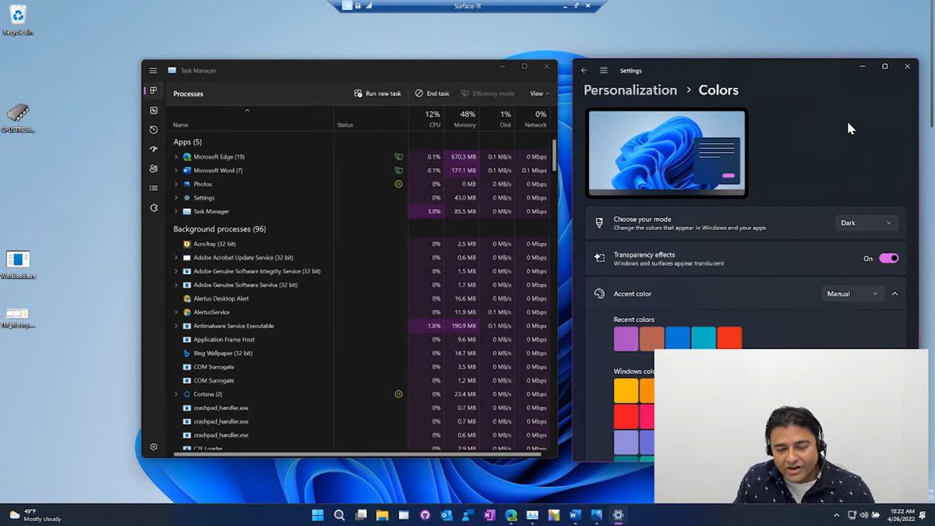Image resolution: width=935 pixels, height=526 pixels.
Task: Select the red swatch under Recent colors
Action: coord(730,337)
